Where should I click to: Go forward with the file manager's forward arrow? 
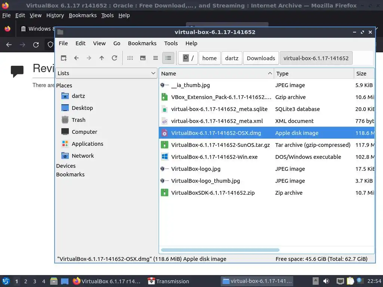[x=89, y=58]
